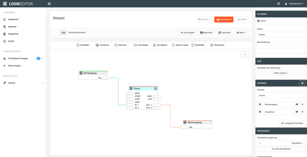Open the Nicht starten dropdown

281,73
